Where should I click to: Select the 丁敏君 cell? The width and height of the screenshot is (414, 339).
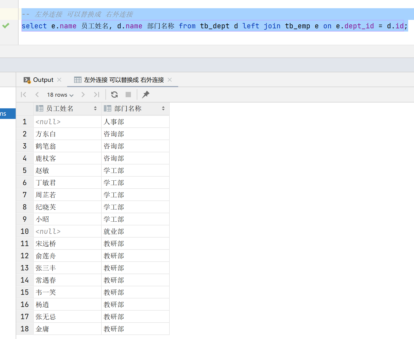(67, 183)
